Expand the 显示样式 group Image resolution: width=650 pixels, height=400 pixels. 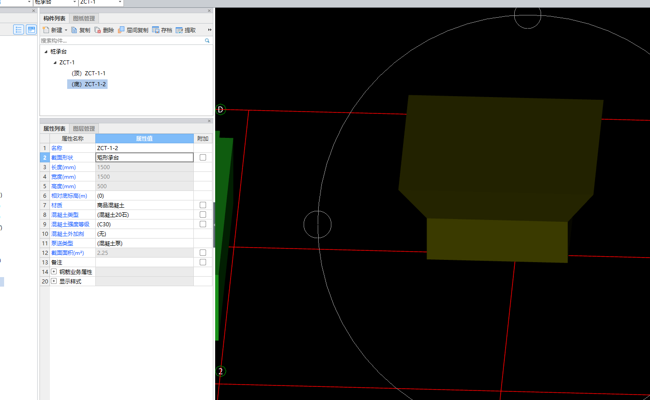click(x=54, y=281)
